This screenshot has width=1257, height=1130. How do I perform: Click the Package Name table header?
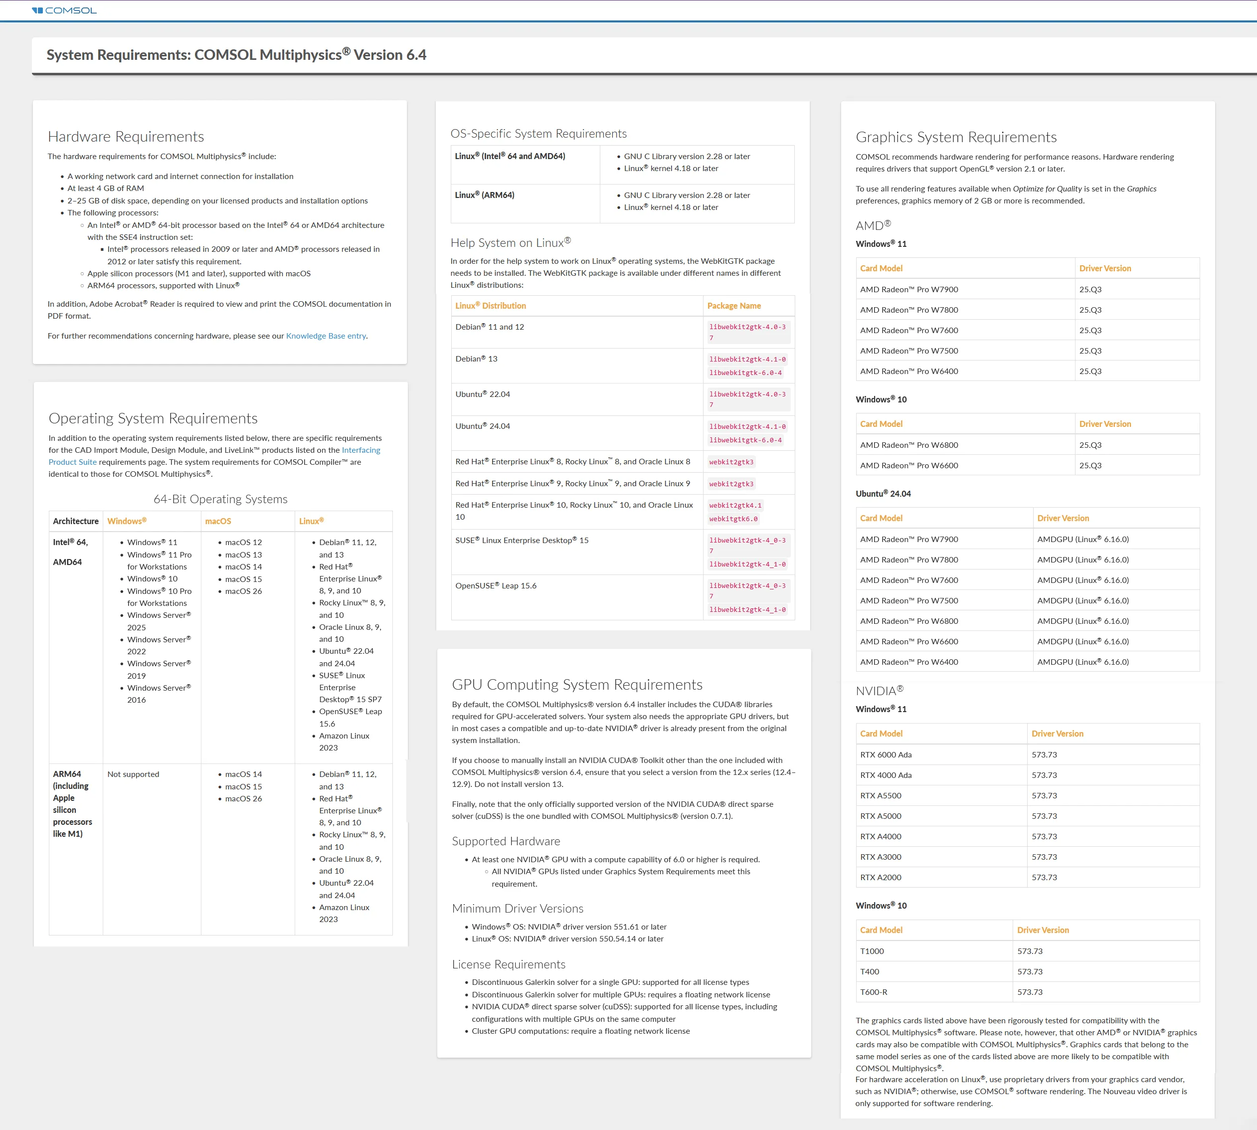(x=734, y=306)
